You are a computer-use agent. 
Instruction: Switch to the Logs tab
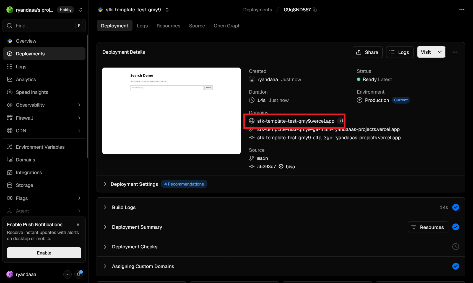pyautogui.click(x=142, y=26)
